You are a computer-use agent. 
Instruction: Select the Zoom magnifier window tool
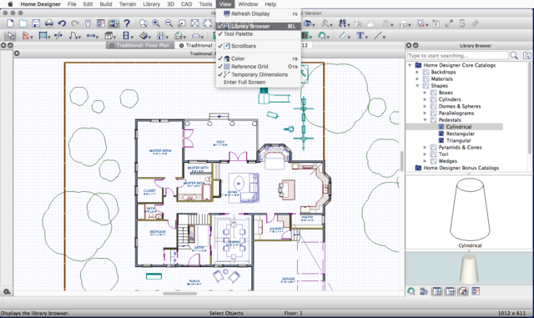[x=143, y=23]
